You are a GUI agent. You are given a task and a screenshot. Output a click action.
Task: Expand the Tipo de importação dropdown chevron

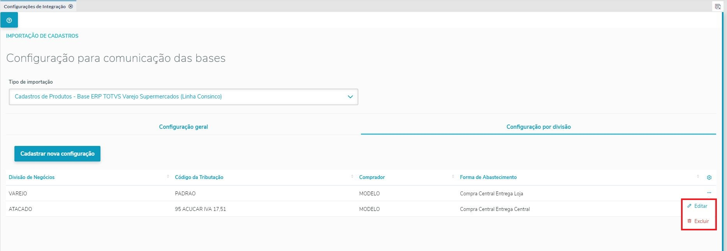(350, 97)
